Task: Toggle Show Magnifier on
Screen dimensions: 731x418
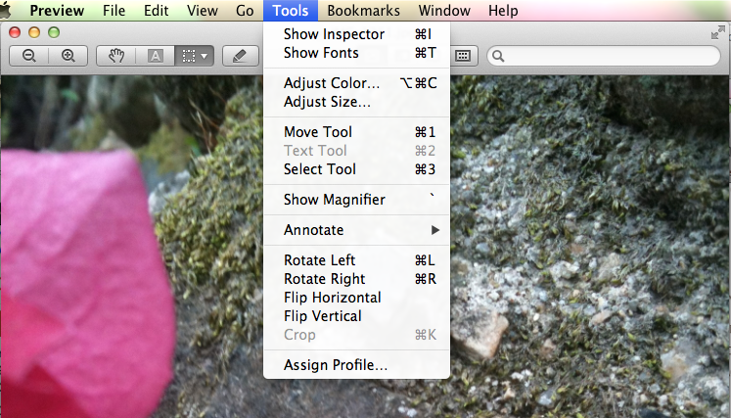Action: (x=334, y=200)
